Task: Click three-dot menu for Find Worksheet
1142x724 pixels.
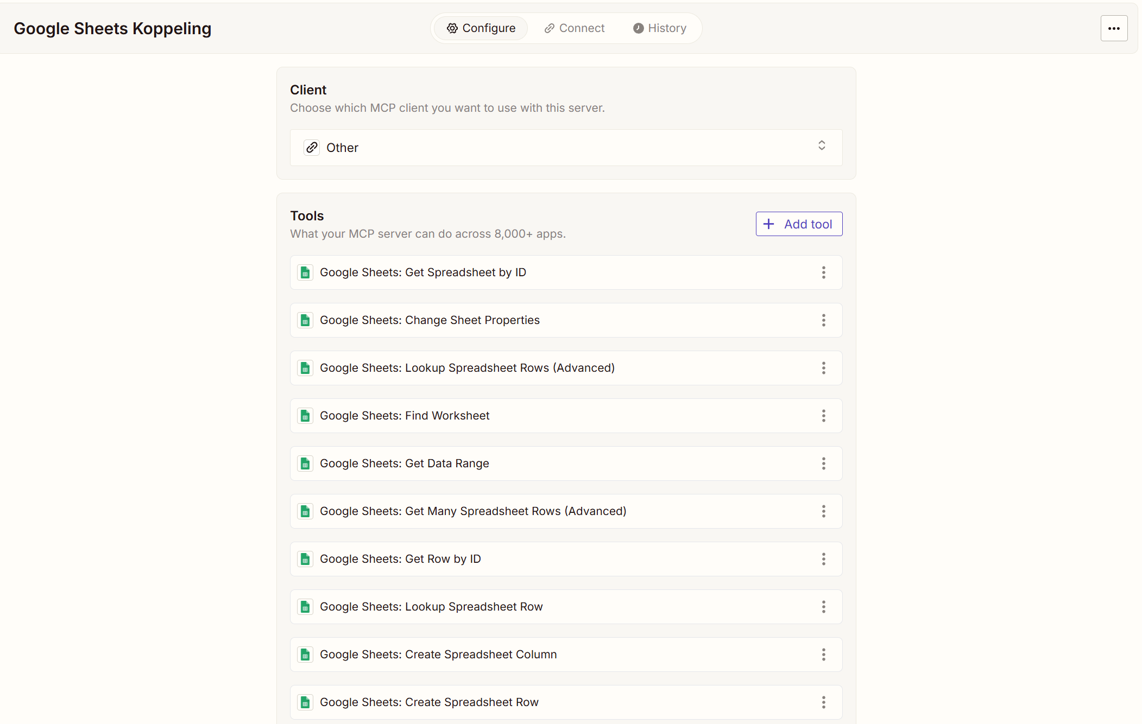Action: point(823,416)
